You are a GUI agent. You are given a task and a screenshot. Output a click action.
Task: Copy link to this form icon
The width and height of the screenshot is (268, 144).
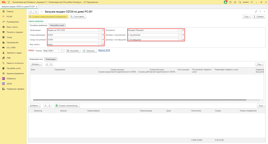(256, 11)
